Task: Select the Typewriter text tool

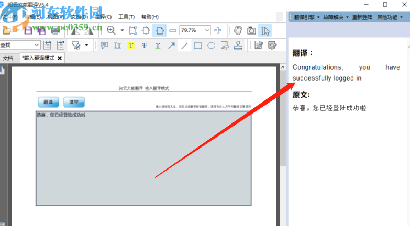Action: 117,46
